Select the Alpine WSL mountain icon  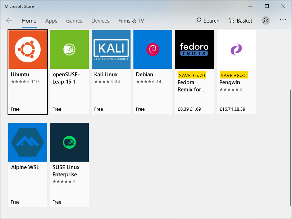(x=28, y=142)
